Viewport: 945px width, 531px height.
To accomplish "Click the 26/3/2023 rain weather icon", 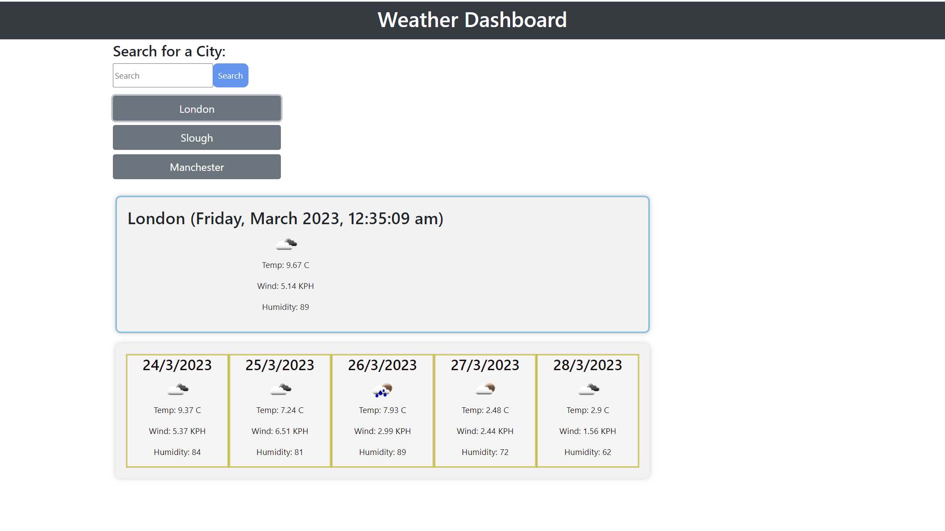I will (x=382, y=389).
